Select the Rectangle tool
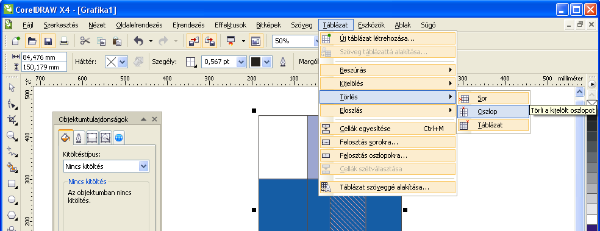Viewport: 600px width, 231px height. [12, 184]
